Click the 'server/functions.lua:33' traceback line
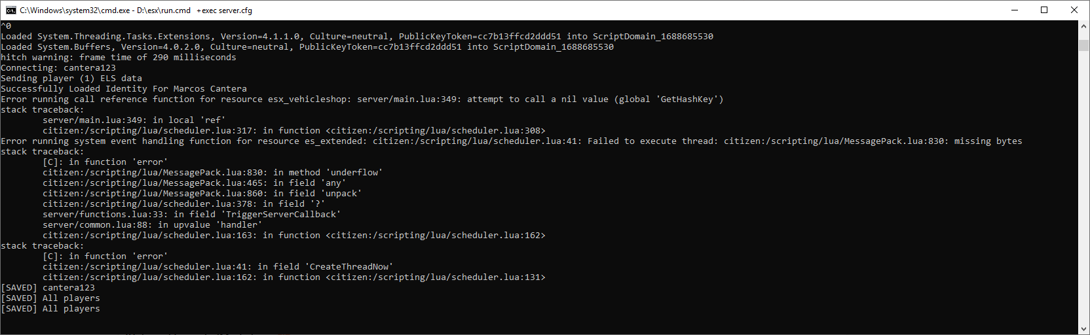 pos(192,215)
